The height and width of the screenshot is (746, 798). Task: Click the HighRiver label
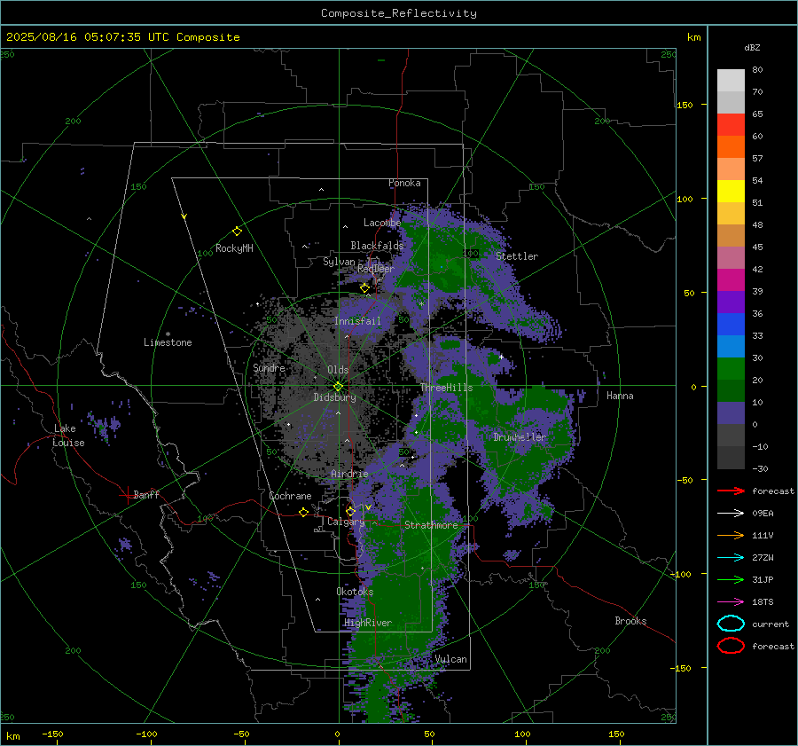coord(368,623)
